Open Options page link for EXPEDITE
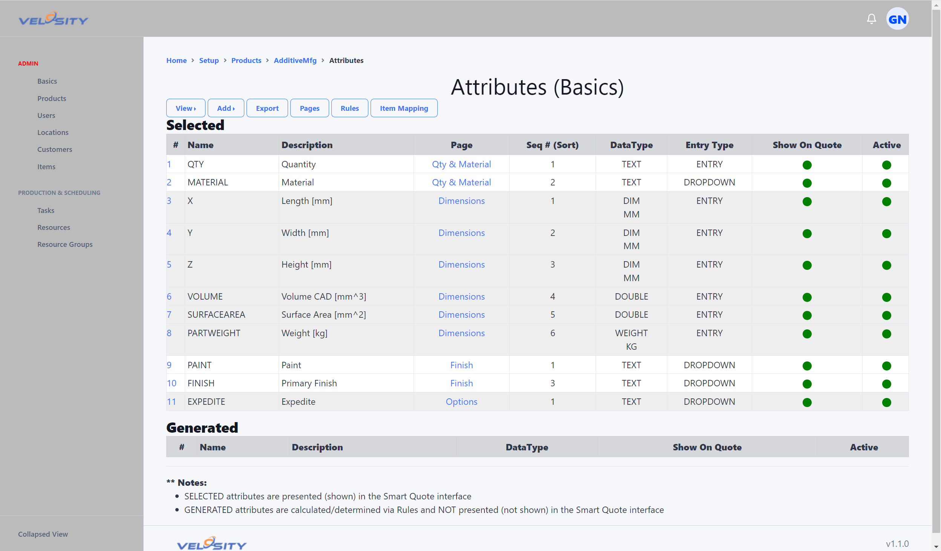The height and width of the screenshot is (551, 941). (x=461, y=402)
